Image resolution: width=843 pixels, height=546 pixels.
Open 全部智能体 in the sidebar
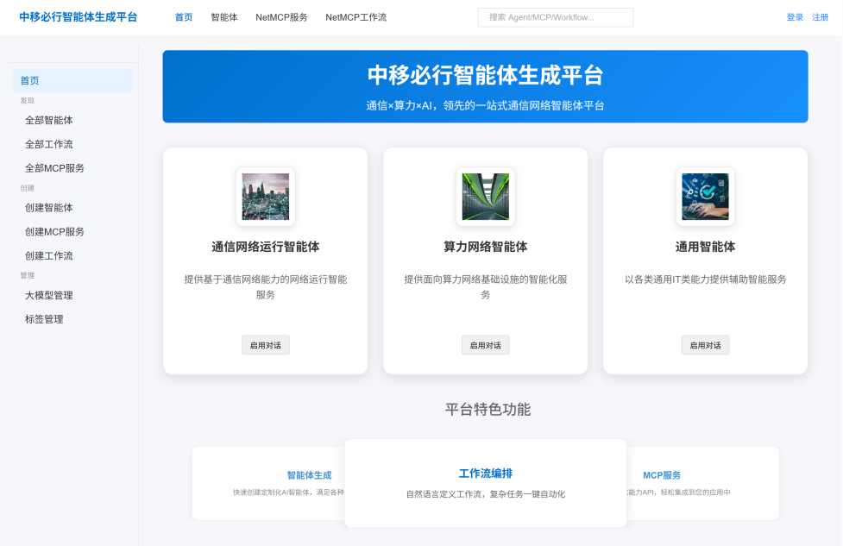pyautogui.click(x=49, y=121)
